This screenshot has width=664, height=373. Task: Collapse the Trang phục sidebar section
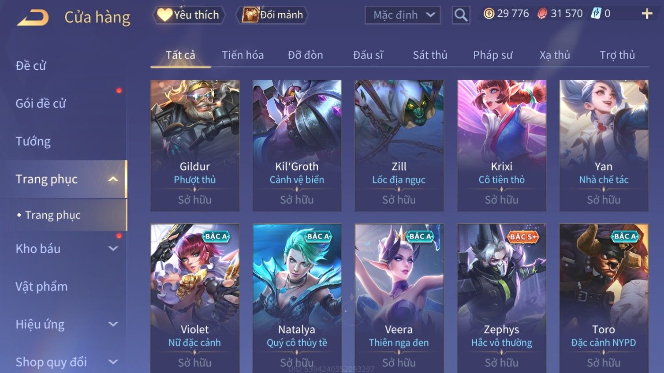pyautogui.click(x=113, y=179)
